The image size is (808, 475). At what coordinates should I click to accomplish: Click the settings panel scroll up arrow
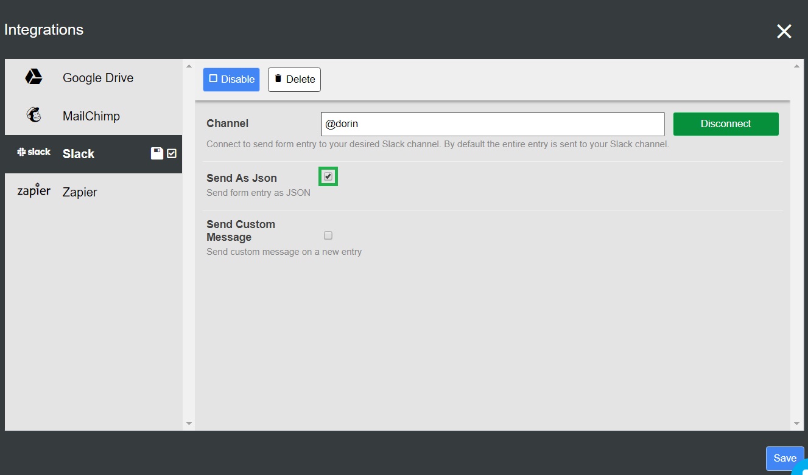(x=796, y=66)
